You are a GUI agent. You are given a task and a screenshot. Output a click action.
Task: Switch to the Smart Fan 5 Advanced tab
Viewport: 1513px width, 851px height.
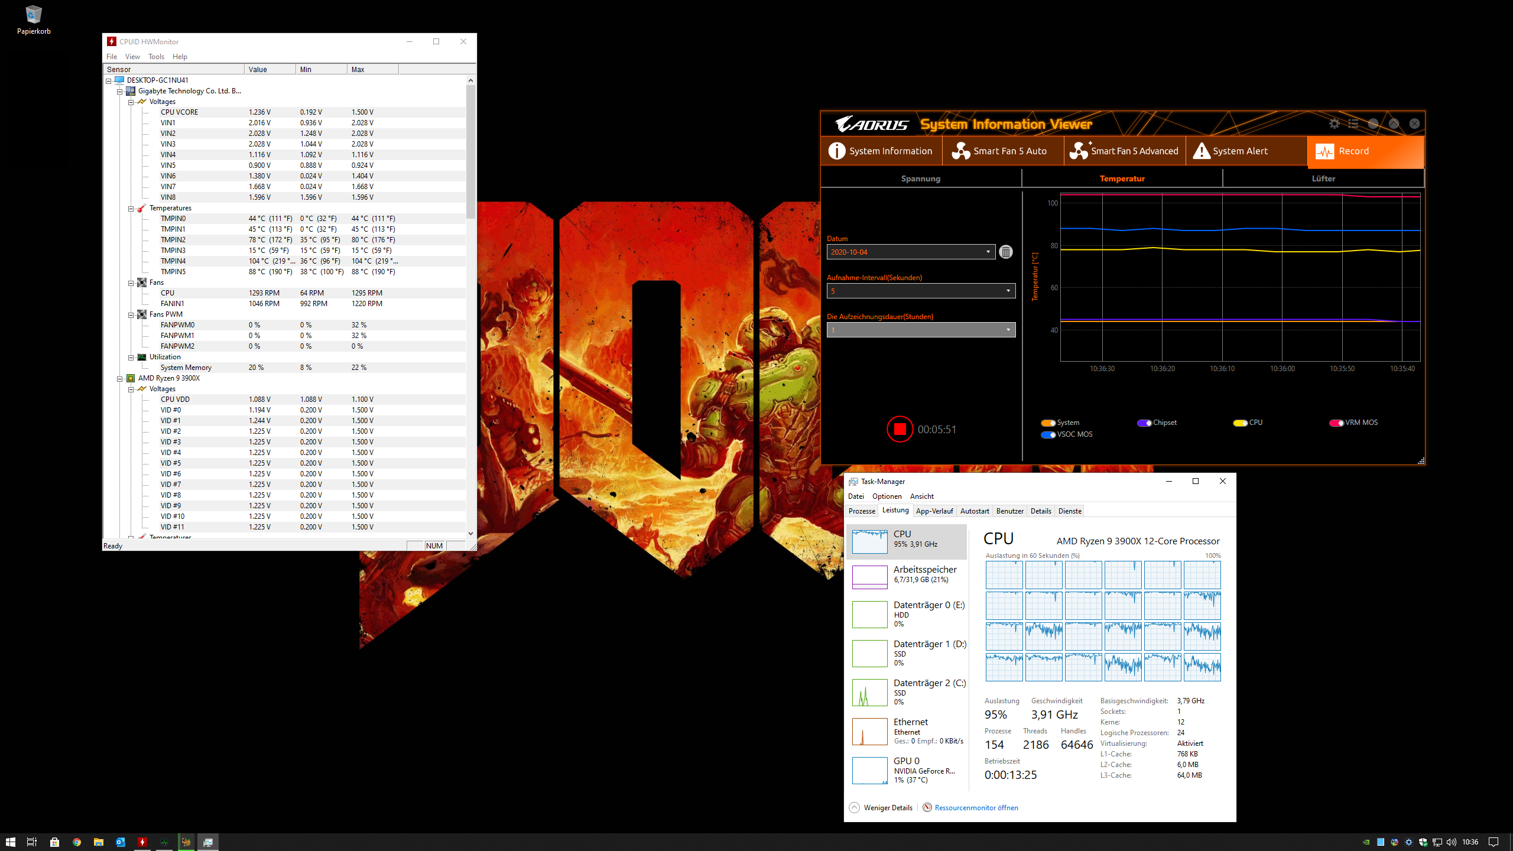tap(1124, 151)
